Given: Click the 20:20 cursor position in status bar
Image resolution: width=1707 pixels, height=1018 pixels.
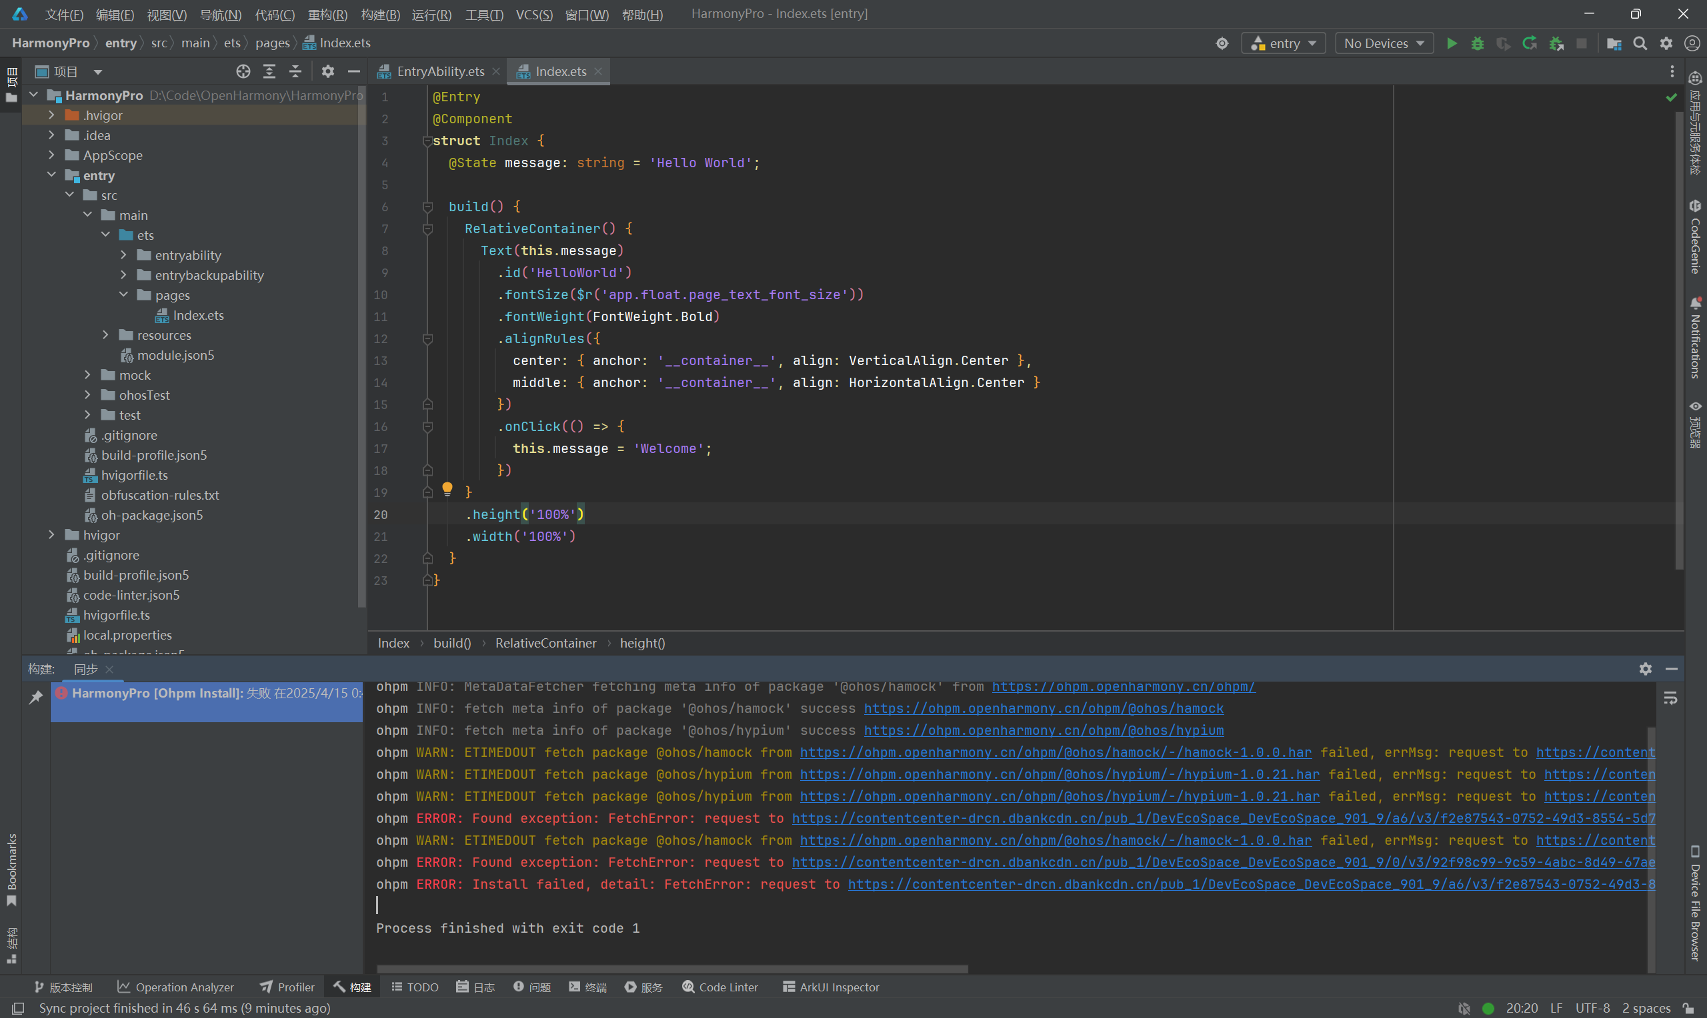Looking at the screenshot, I should point(1522,1009).
